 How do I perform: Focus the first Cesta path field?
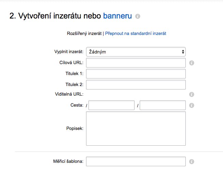tap(111, 105)
